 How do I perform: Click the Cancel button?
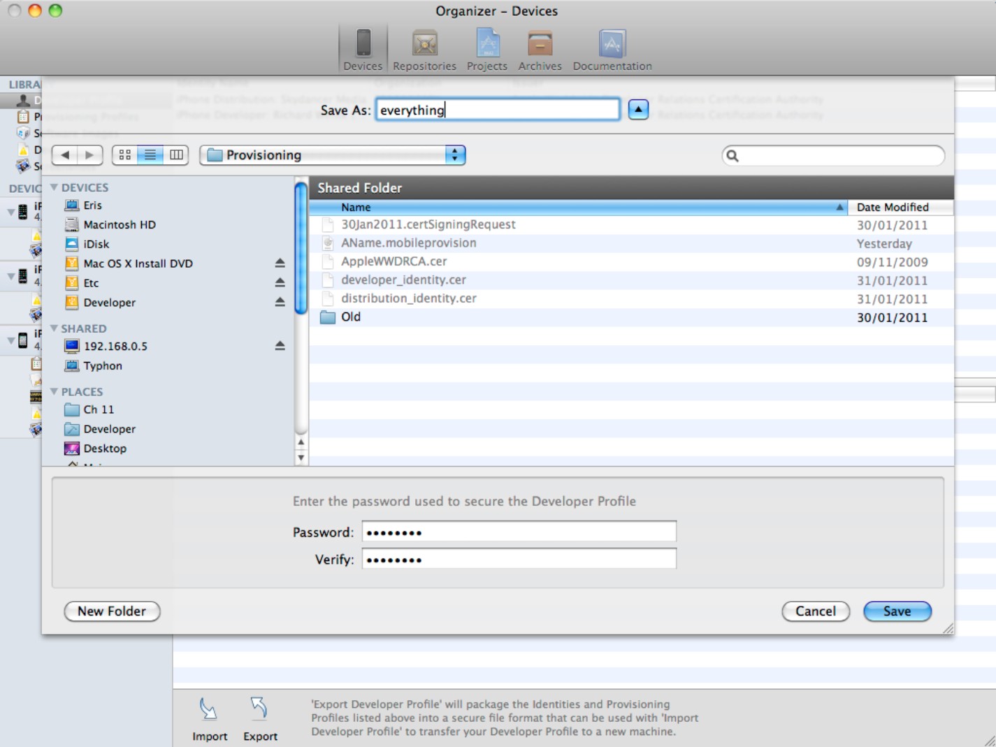(816, 611)
